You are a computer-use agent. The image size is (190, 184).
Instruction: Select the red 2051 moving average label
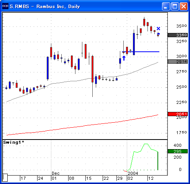pyautogui.click(x=178, y=114)
